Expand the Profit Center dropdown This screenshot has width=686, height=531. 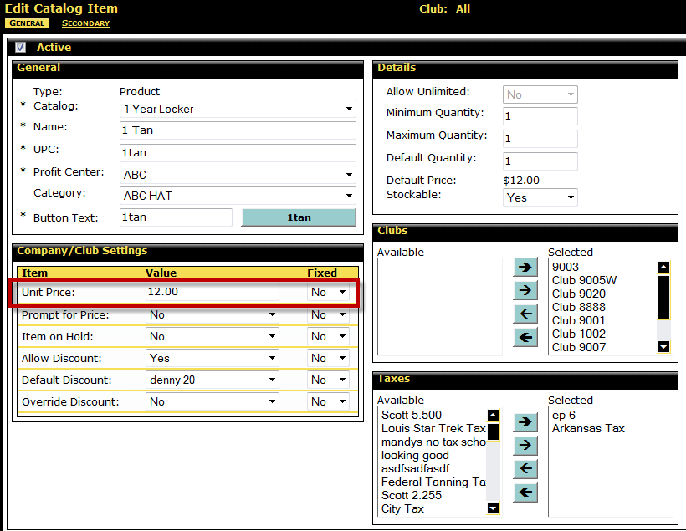point(238,175)
